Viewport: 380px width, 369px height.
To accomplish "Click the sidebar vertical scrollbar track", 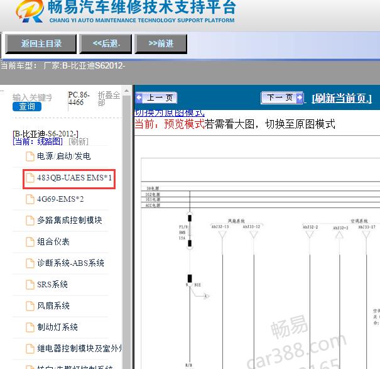I will 126,232.
